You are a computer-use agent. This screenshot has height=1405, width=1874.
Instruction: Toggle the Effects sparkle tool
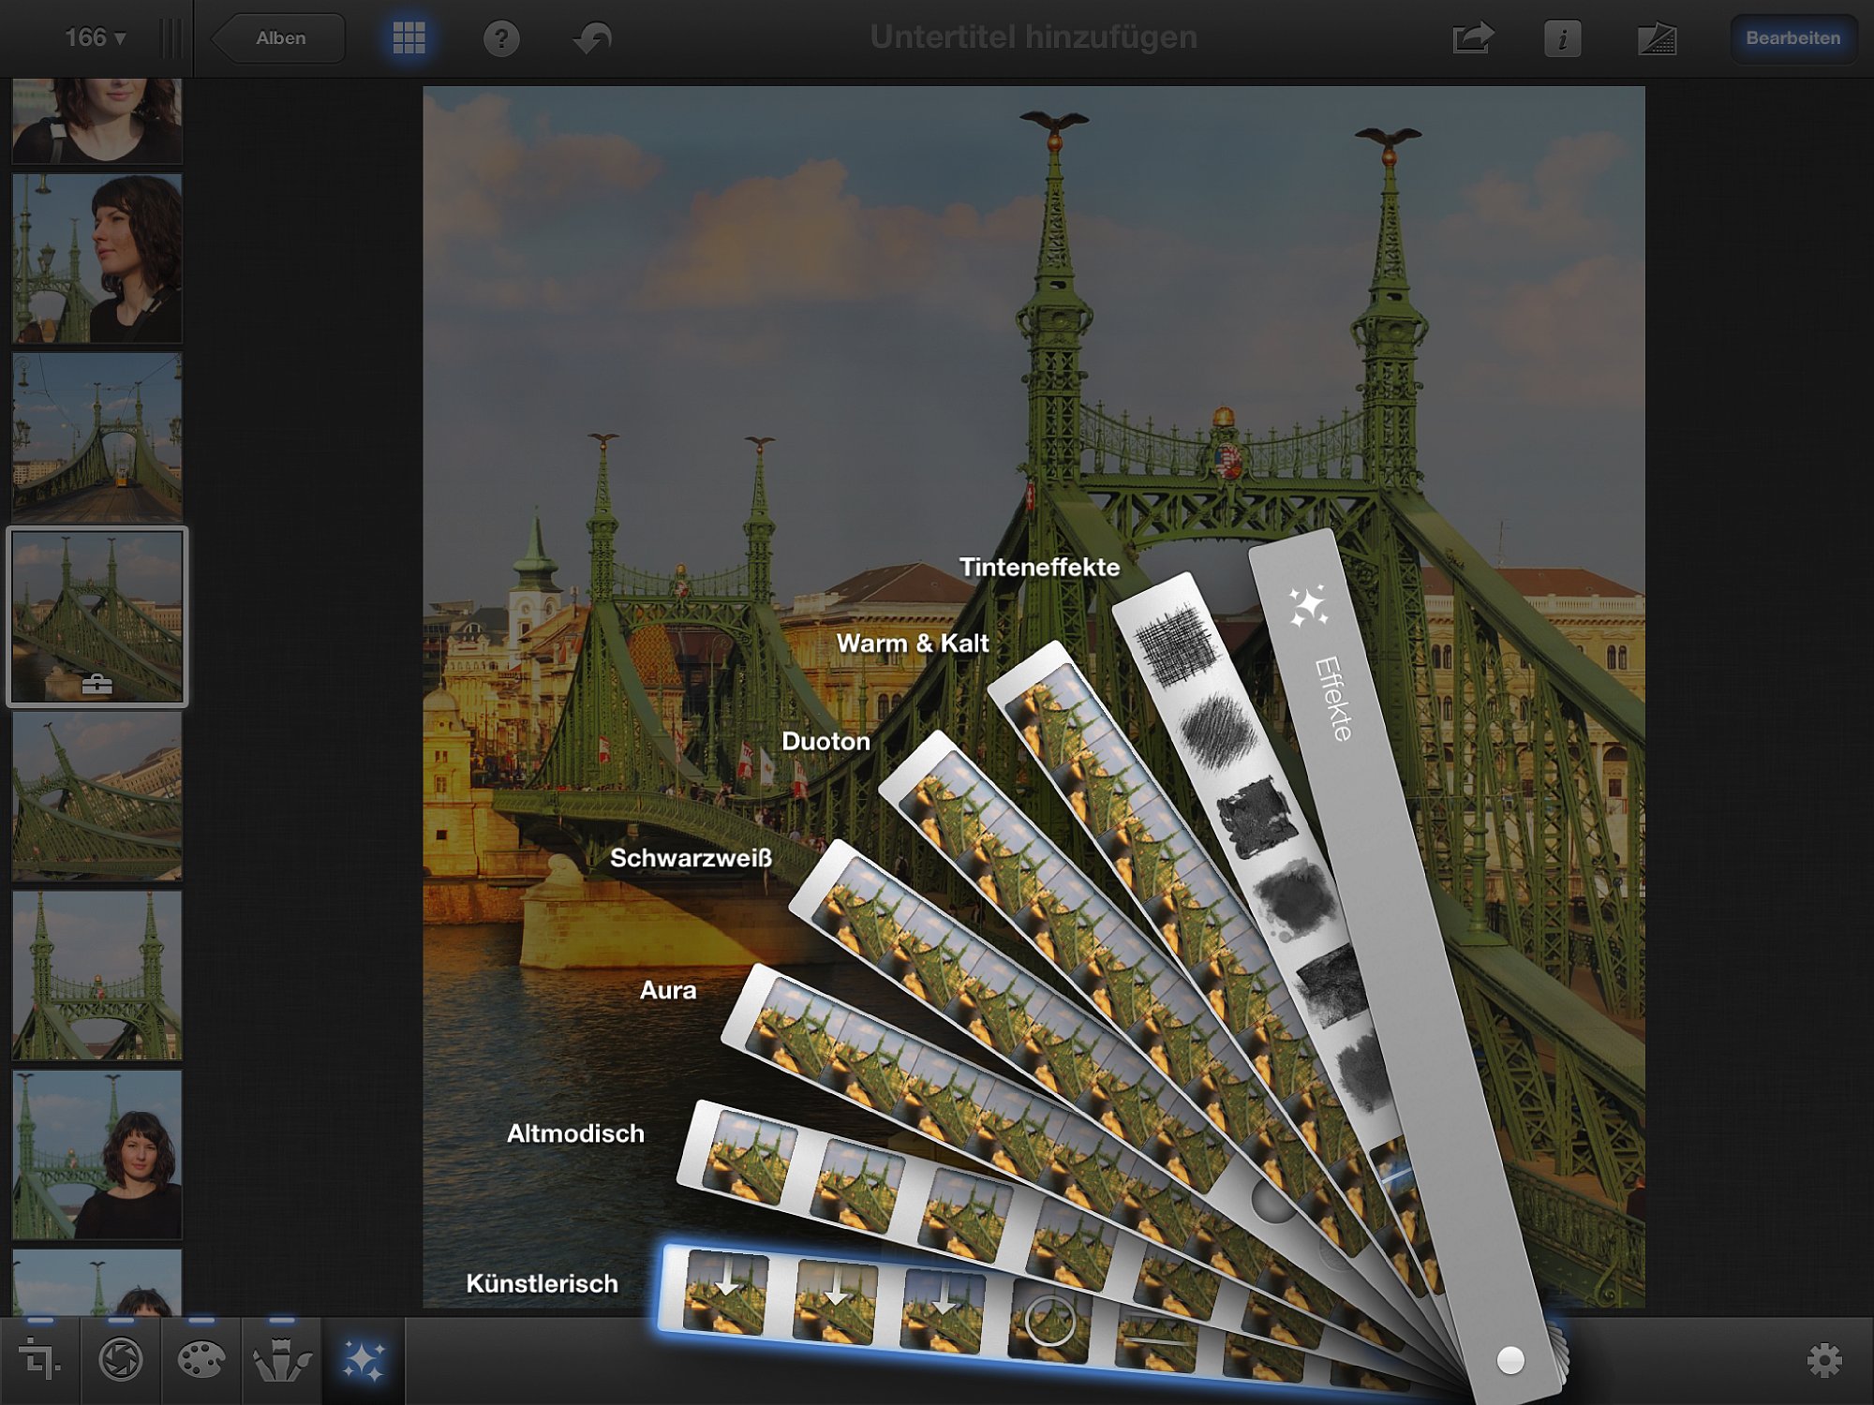(x=364, y=1360)
